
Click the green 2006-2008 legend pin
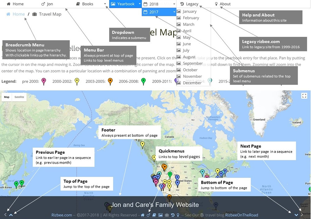143,81
